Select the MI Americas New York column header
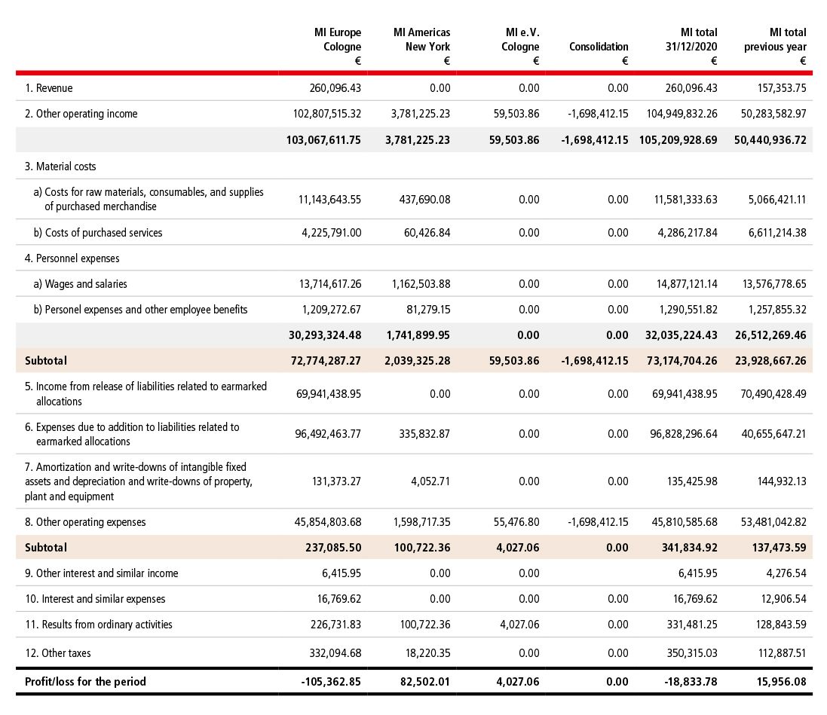 (421, 46)
